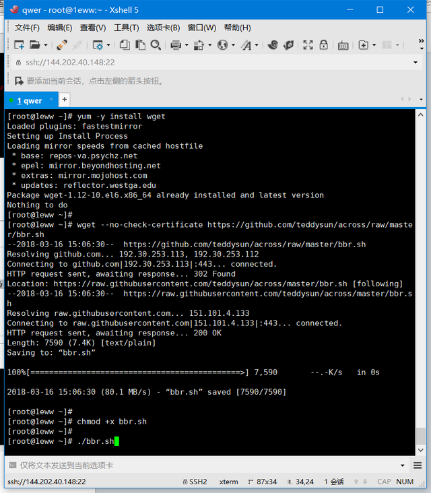Expand the Open folder dropdown arrow

pyautogui.click(x=46, y=45)
